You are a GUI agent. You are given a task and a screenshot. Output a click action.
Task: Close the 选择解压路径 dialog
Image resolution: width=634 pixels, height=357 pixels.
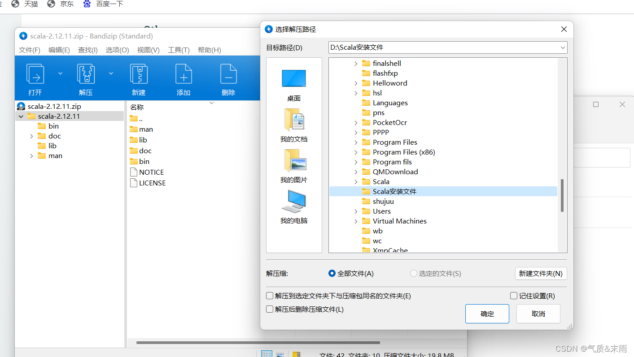point(564,29)
